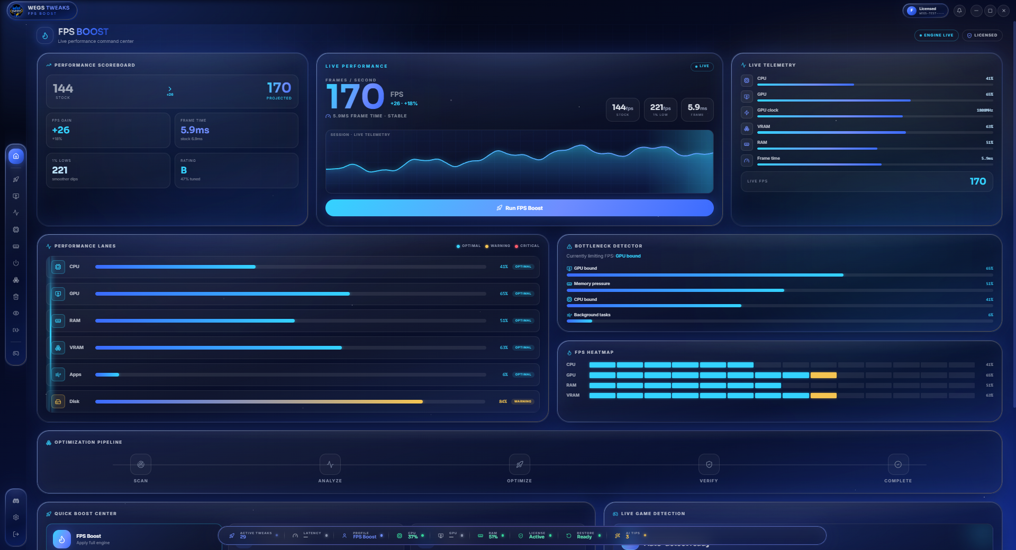This screenshot has height=550, width=1016.
Task: Click the VRAM lane icon
Action: (58, 347)
